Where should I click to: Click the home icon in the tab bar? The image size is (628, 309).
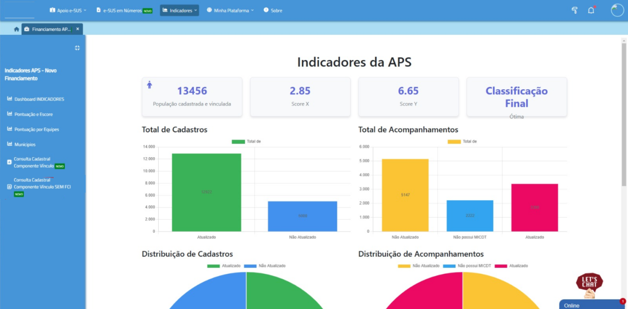(x=16, y=29)
